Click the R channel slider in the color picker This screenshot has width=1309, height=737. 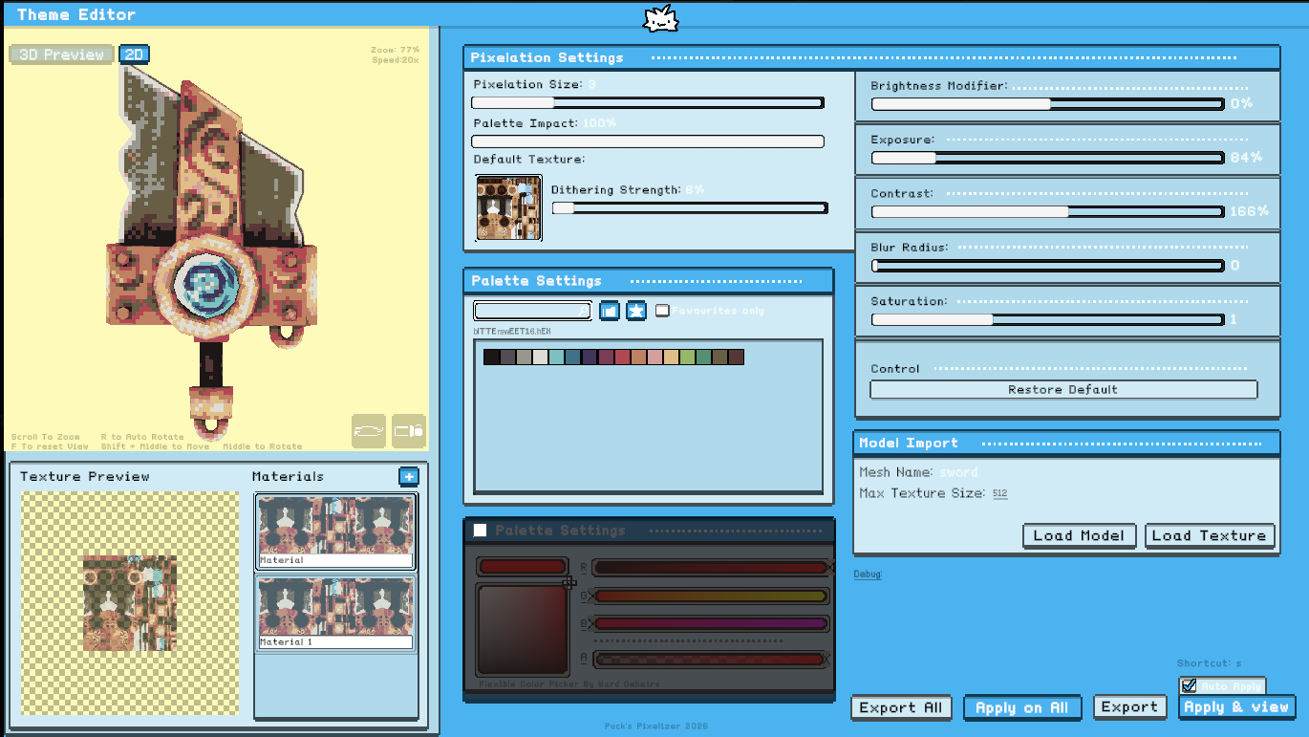[x=710, y=567]
